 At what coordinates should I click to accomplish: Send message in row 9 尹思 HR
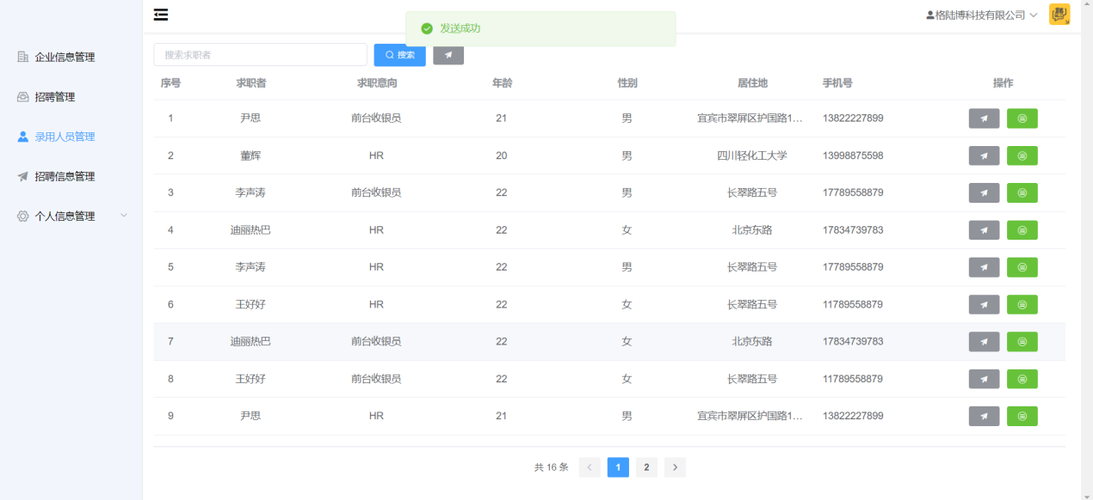pyautogui.click(x=984, y=416)
